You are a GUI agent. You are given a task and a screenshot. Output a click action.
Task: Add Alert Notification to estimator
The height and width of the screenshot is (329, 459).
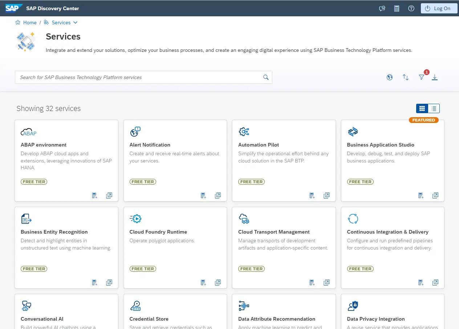[x=203, y=196]
